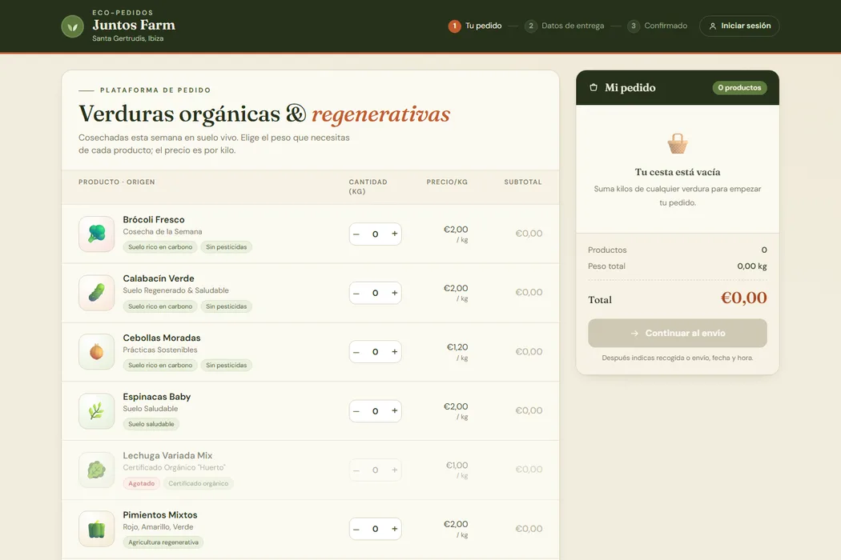Click the Santa Gertrudis, Ibiza subtitle
Viewport: 841px width, 560px height.
pos(127,38)
